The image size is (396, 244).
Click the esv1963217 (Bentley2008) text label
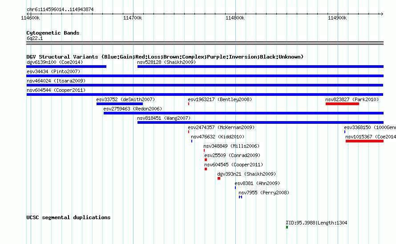[220, 99]
